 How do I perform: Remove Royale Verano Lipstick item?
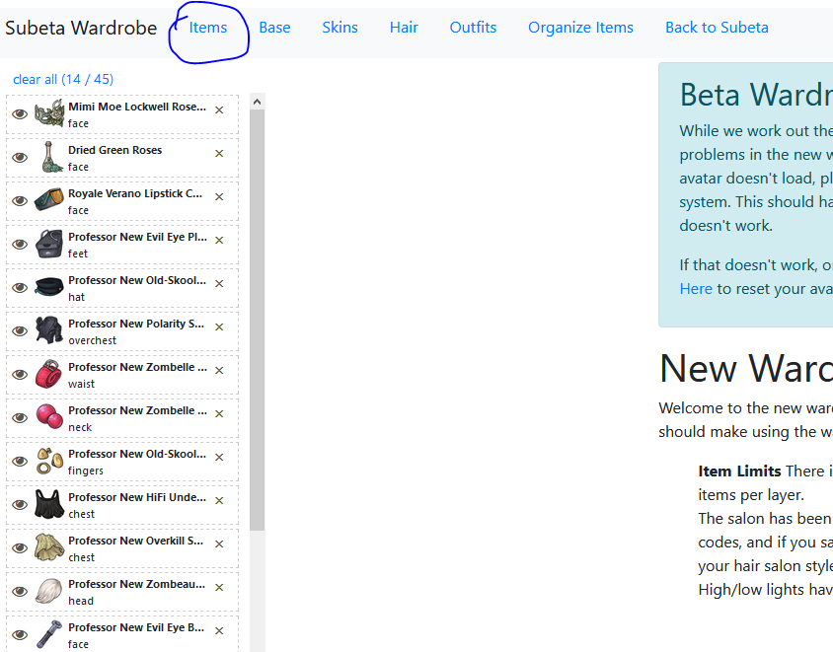[x=219, y=197]
